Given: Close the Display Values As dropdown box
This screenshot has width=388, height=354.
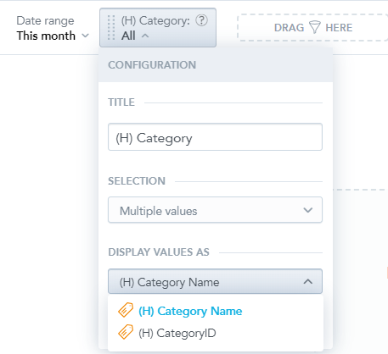Looking at the screenshot, I should coord(215,281).
